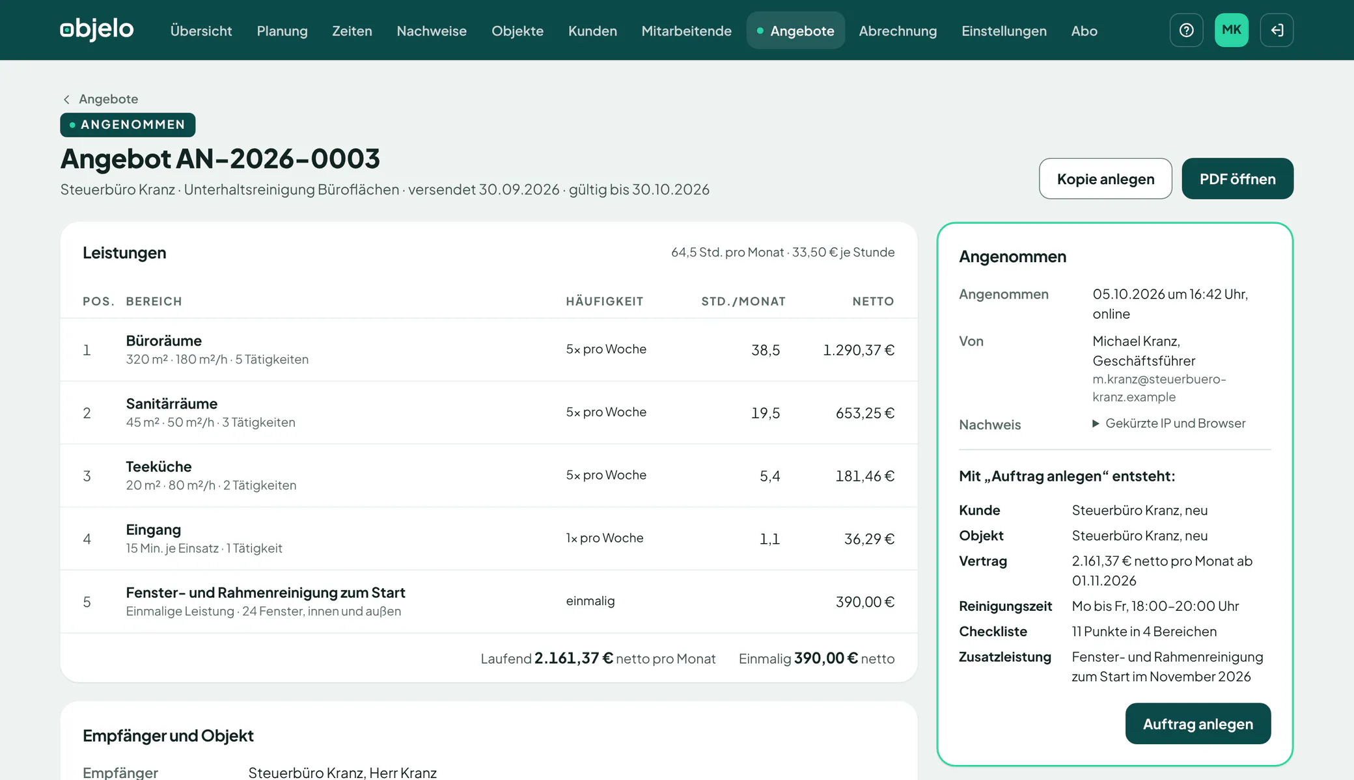Click the 653,25 € net amount
1354x780 pixels.
865,413
